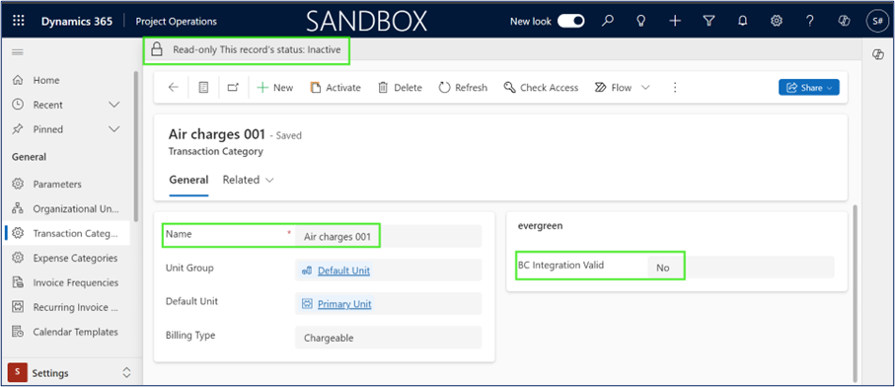The height and width of the screenshot is (387, 895).
Task: Select the General tab
Action: [x=188, y=180]
